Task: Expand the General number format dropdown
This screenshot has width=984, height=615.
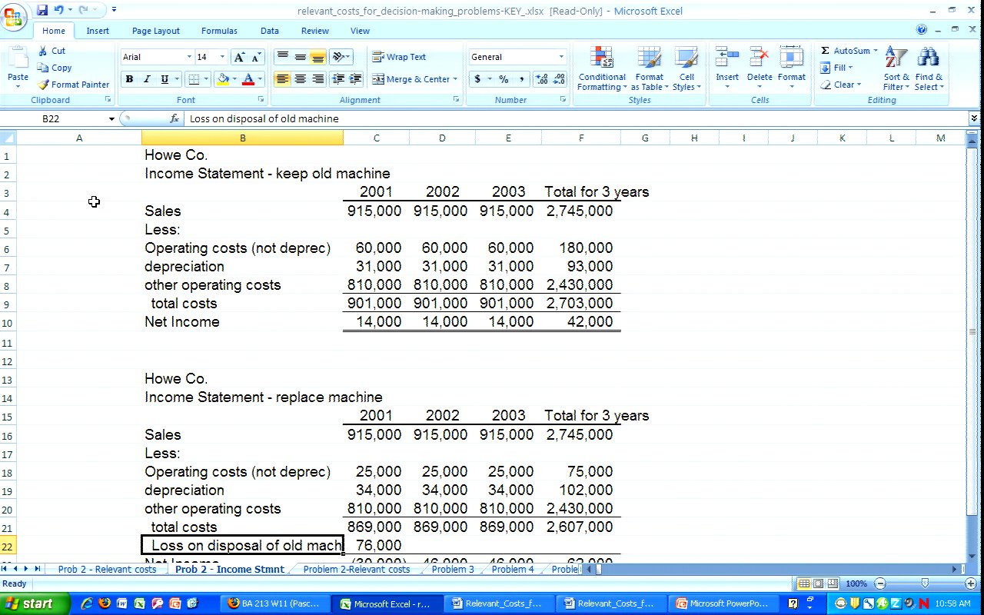Action: click(x=561, y=57)
